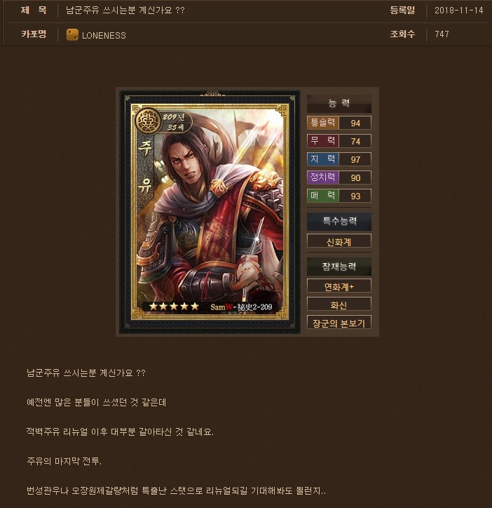Select the 신화계 special ability button

click(339, 241)
